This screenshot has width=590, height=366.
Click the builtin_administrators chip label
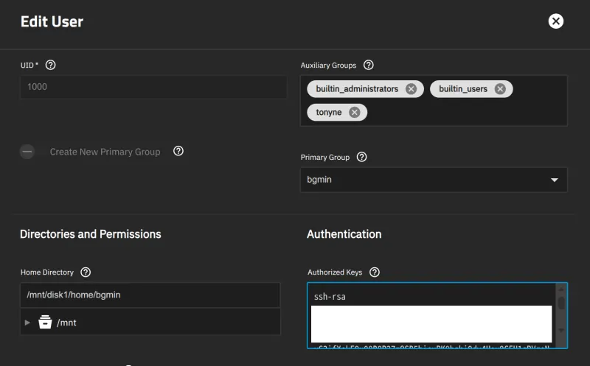coord(357,89)
